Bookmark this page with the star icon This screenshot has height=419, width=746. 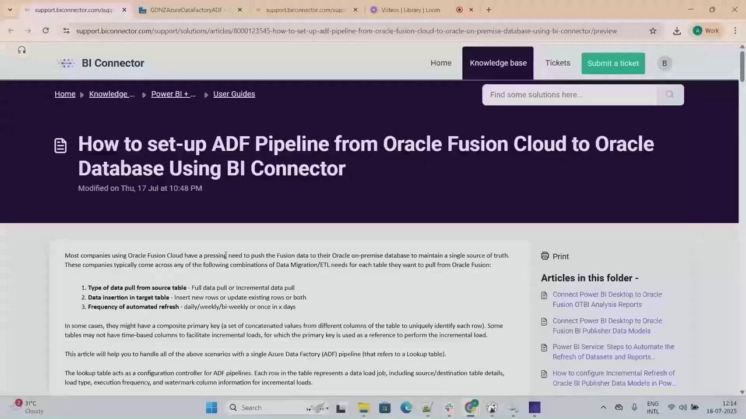[x=653, y=31]
